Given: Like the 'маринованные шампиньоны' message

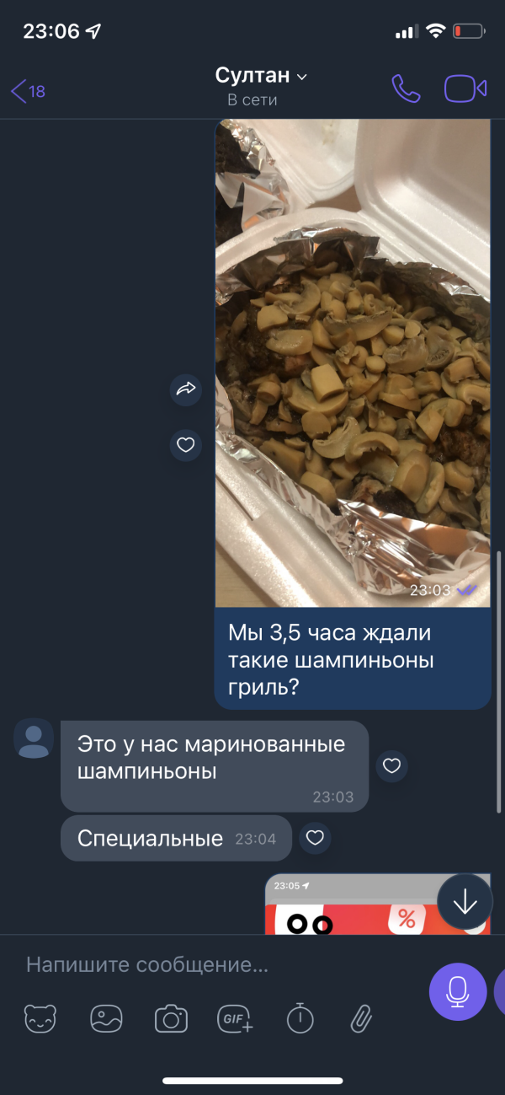Looking at the screenshot, I should pos(391,765).
